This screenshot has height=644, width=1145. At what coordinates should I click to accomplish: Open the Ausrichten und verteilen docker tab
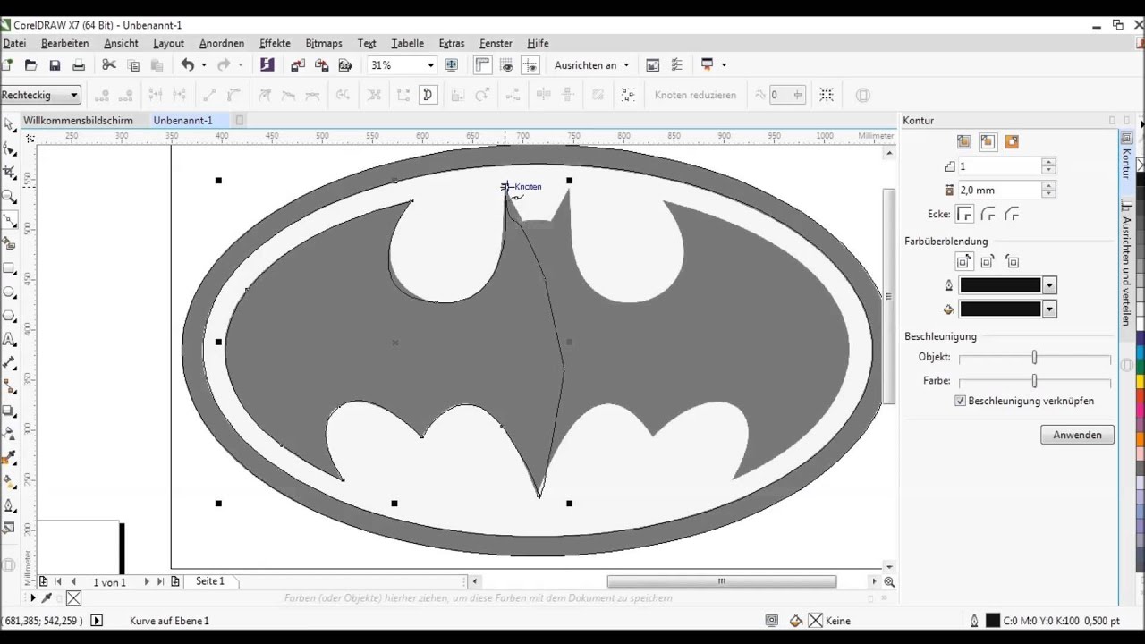click(x=1126, y=270)
